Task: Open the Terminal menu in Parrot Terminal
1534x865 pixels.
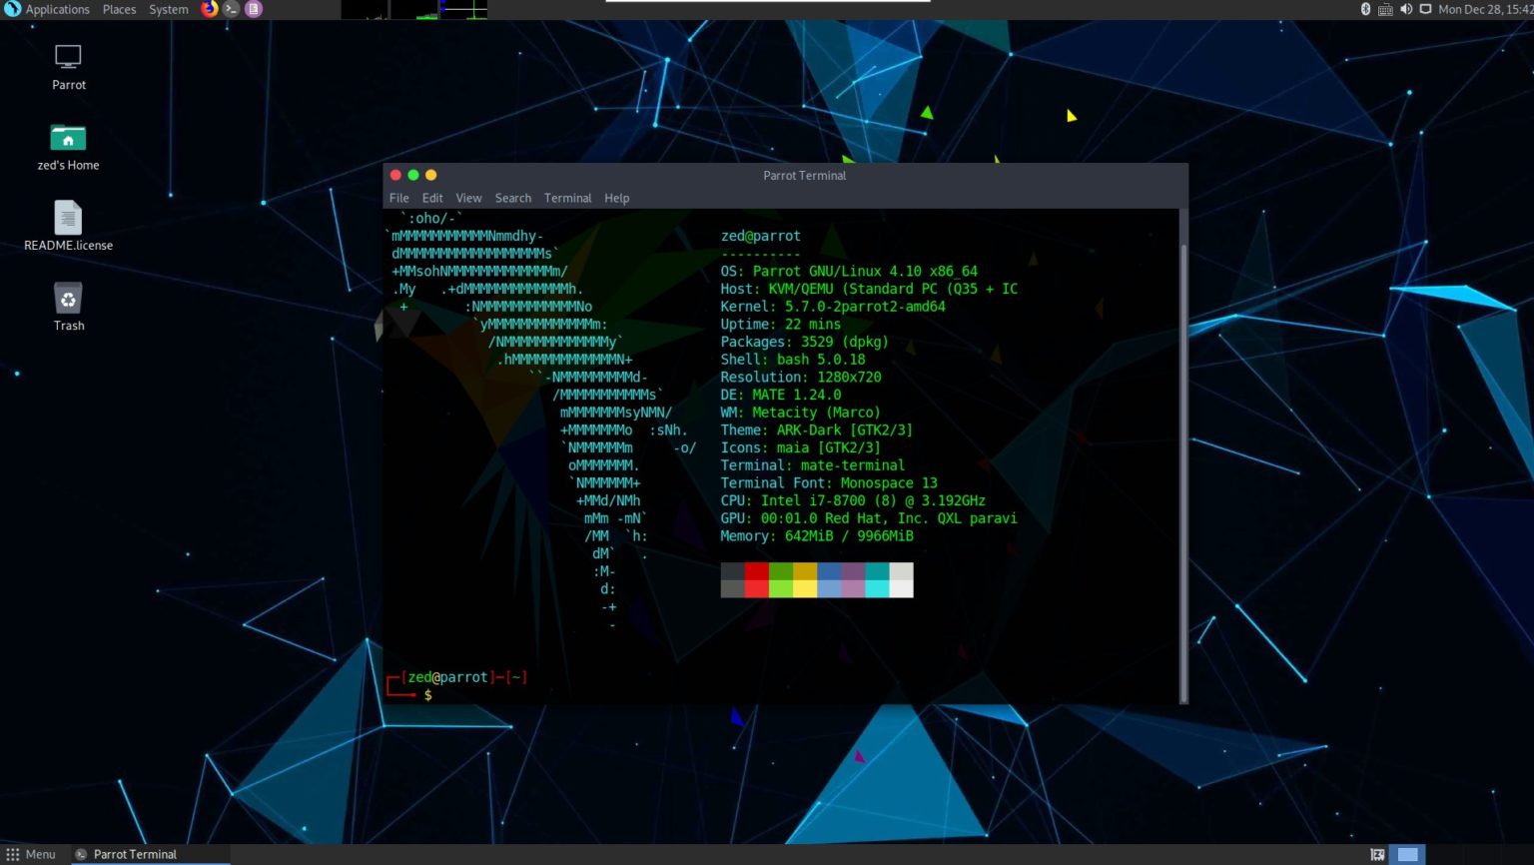Action: click(567, 198)
